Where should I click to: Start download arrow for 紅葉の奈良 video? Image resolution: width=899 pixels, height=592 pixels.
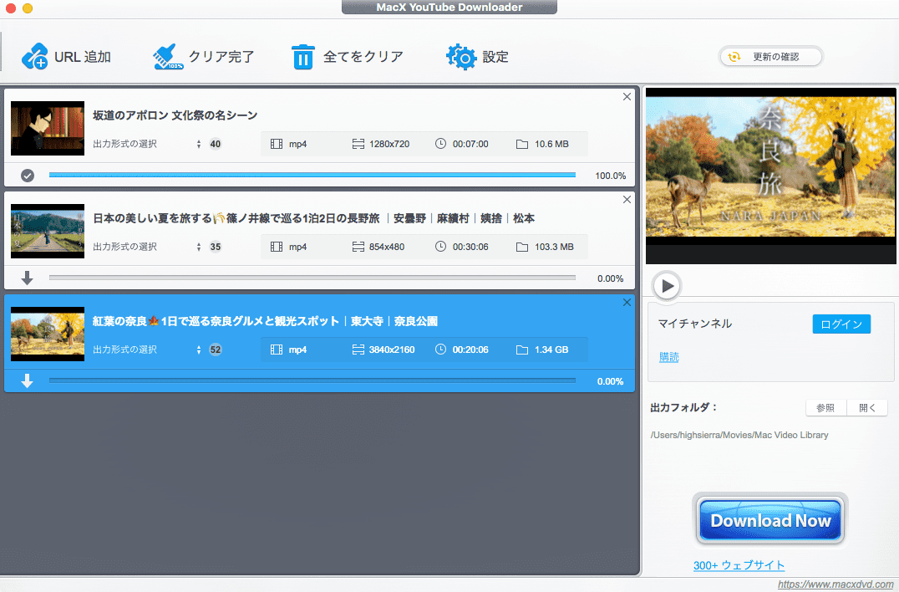tap(27, 381)
